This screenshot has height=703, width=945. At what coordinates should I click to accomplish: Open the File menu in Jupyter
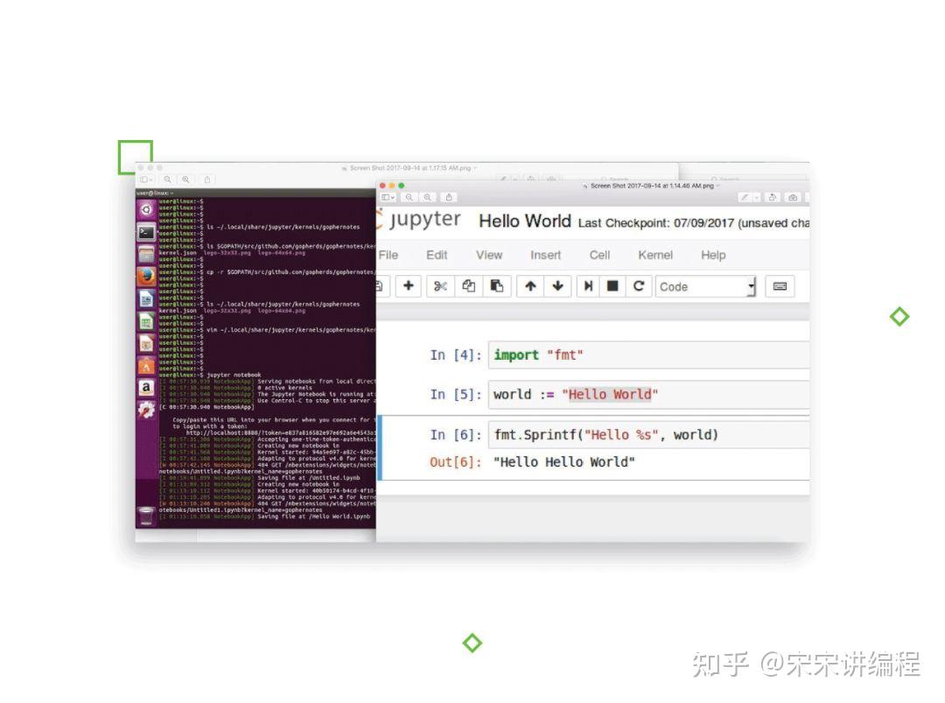[388, 255]
